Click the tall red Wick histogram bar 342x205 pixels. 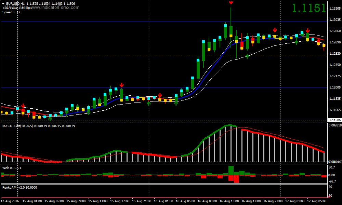tap(236, 179)
